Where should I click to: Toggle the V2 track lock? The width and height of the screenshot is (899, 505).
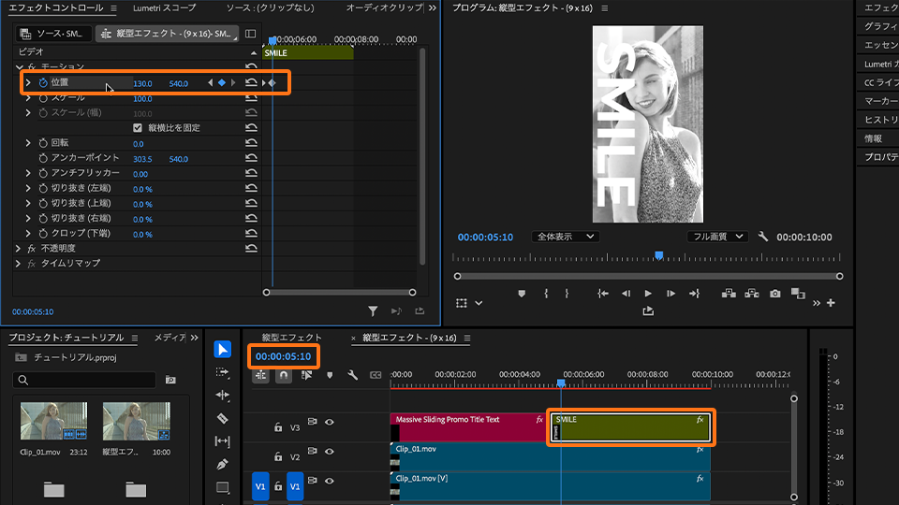[x=278, y=457]
